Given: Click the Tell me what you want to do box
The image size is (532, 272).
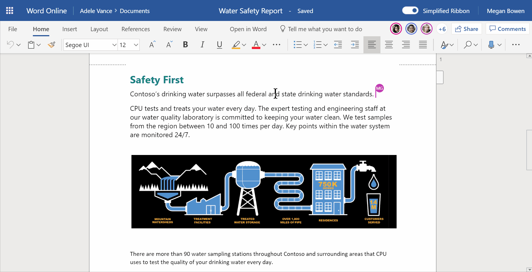Looking at the screenshot, I should click(321, 29).
